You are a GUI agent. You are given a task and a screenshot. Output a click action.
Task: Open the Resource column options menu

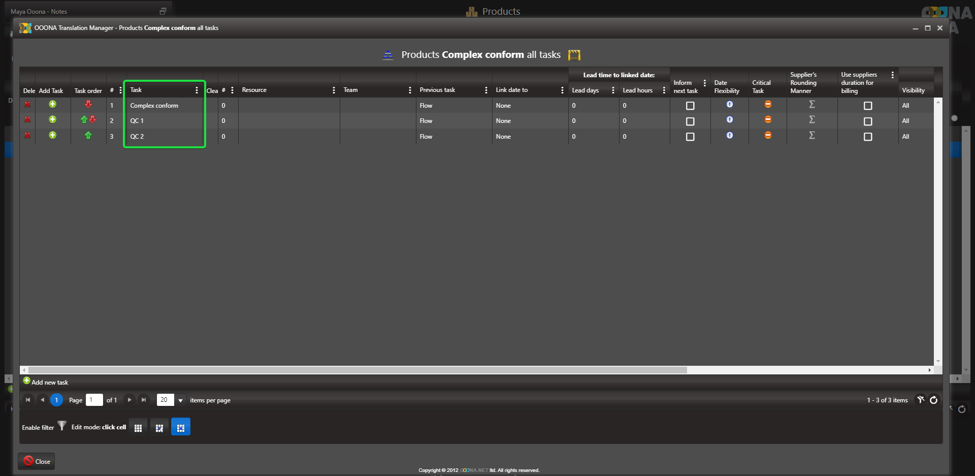click(334, 90)
